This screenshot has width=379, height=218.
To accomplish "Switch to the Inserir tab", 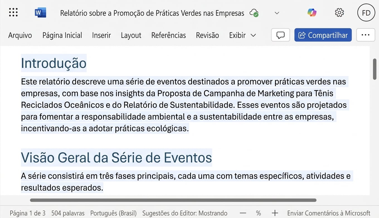I will pos(101,35).
